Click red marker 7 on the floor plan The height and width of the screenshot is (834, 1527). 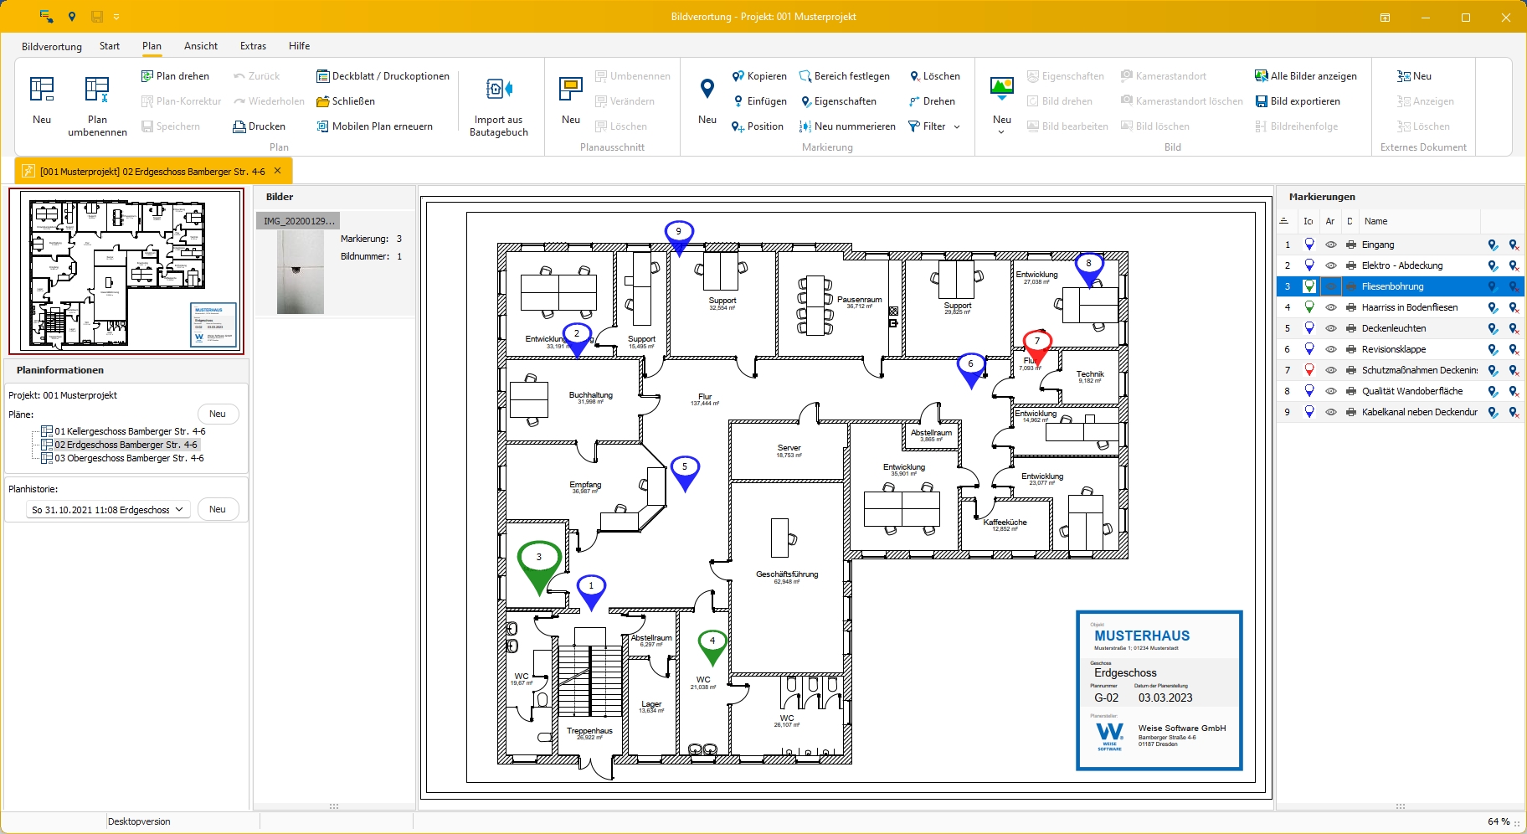(1037, 346)
